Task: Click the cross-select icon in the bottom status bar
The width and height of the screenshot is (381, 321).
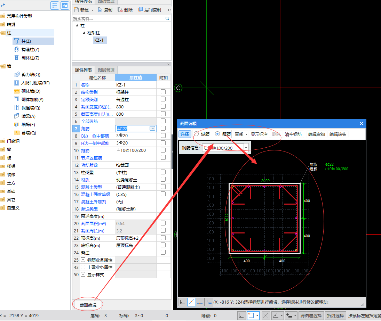Action: [265, 315]
